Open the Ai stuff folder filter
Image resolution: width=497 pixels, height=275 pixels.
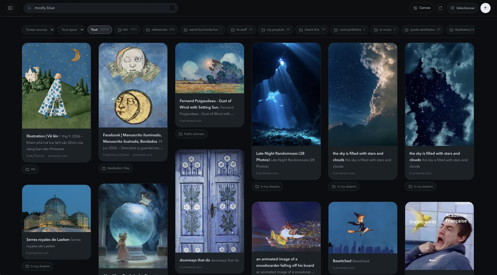coord(242,30)
